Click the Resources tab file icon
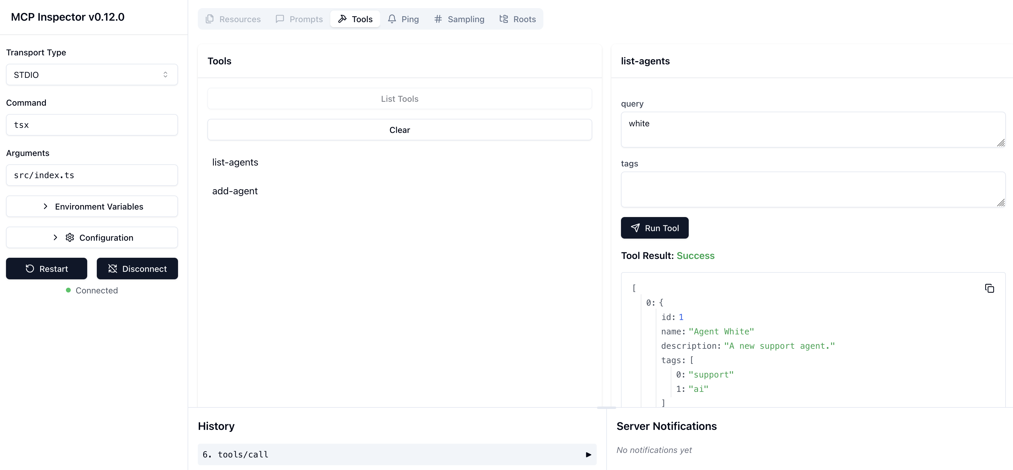Screen dimensions: 1013x470 (x=209, y=19)
